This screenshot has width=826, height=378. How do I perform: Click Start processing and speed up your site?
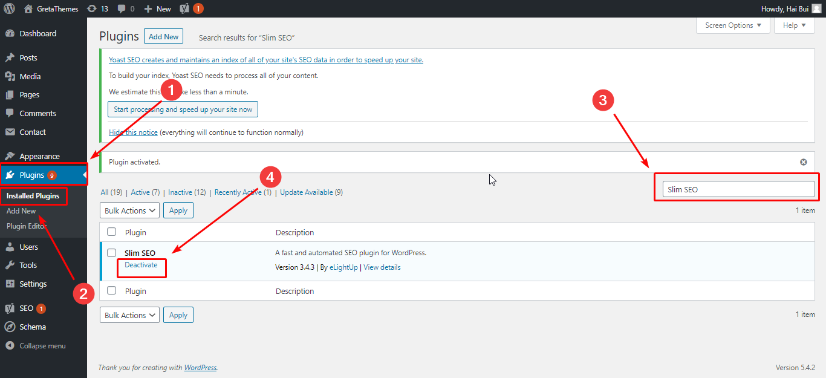[182, 109]
